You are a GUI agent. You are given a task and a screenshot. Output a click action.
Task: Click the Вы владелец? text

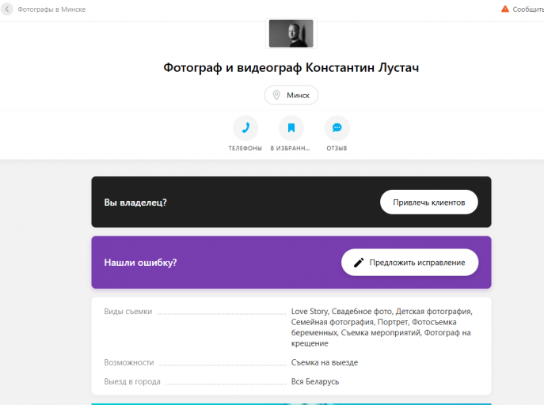[x=135, y=202]
